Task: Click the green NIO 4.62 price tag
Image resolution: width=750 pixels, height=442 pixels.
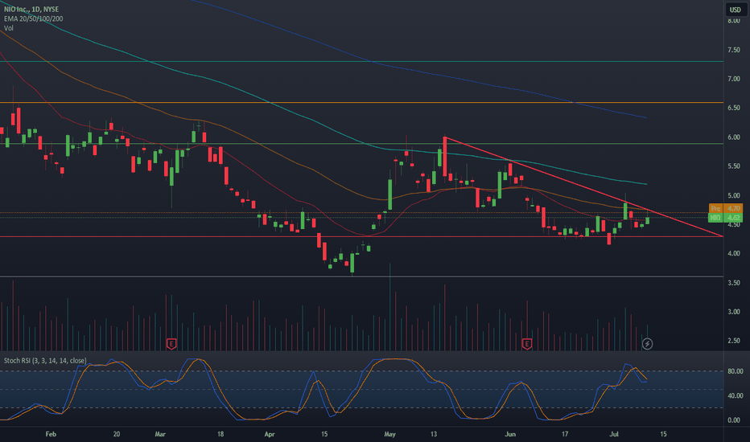Action: [726, 218]
